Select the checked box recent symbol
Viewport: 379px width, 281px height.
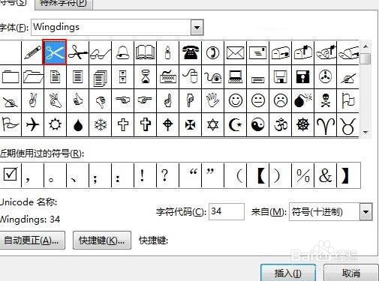click(11, 175)
